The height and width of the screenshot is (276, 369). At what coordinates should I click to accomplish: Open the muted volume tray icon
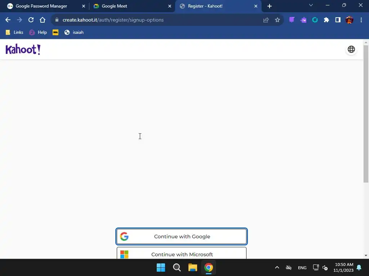(x=325, y=267)
